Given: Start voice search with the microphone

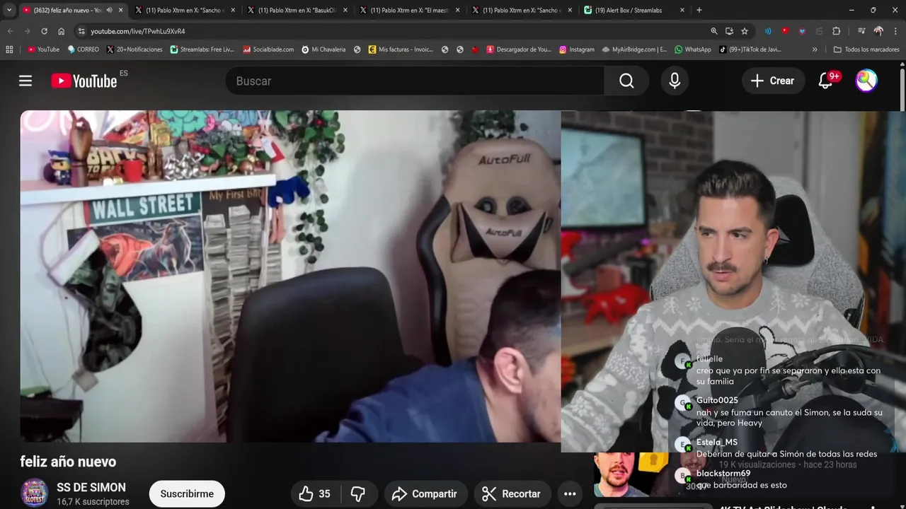Looking at the screenshot, I should click(x=675, y=81).
